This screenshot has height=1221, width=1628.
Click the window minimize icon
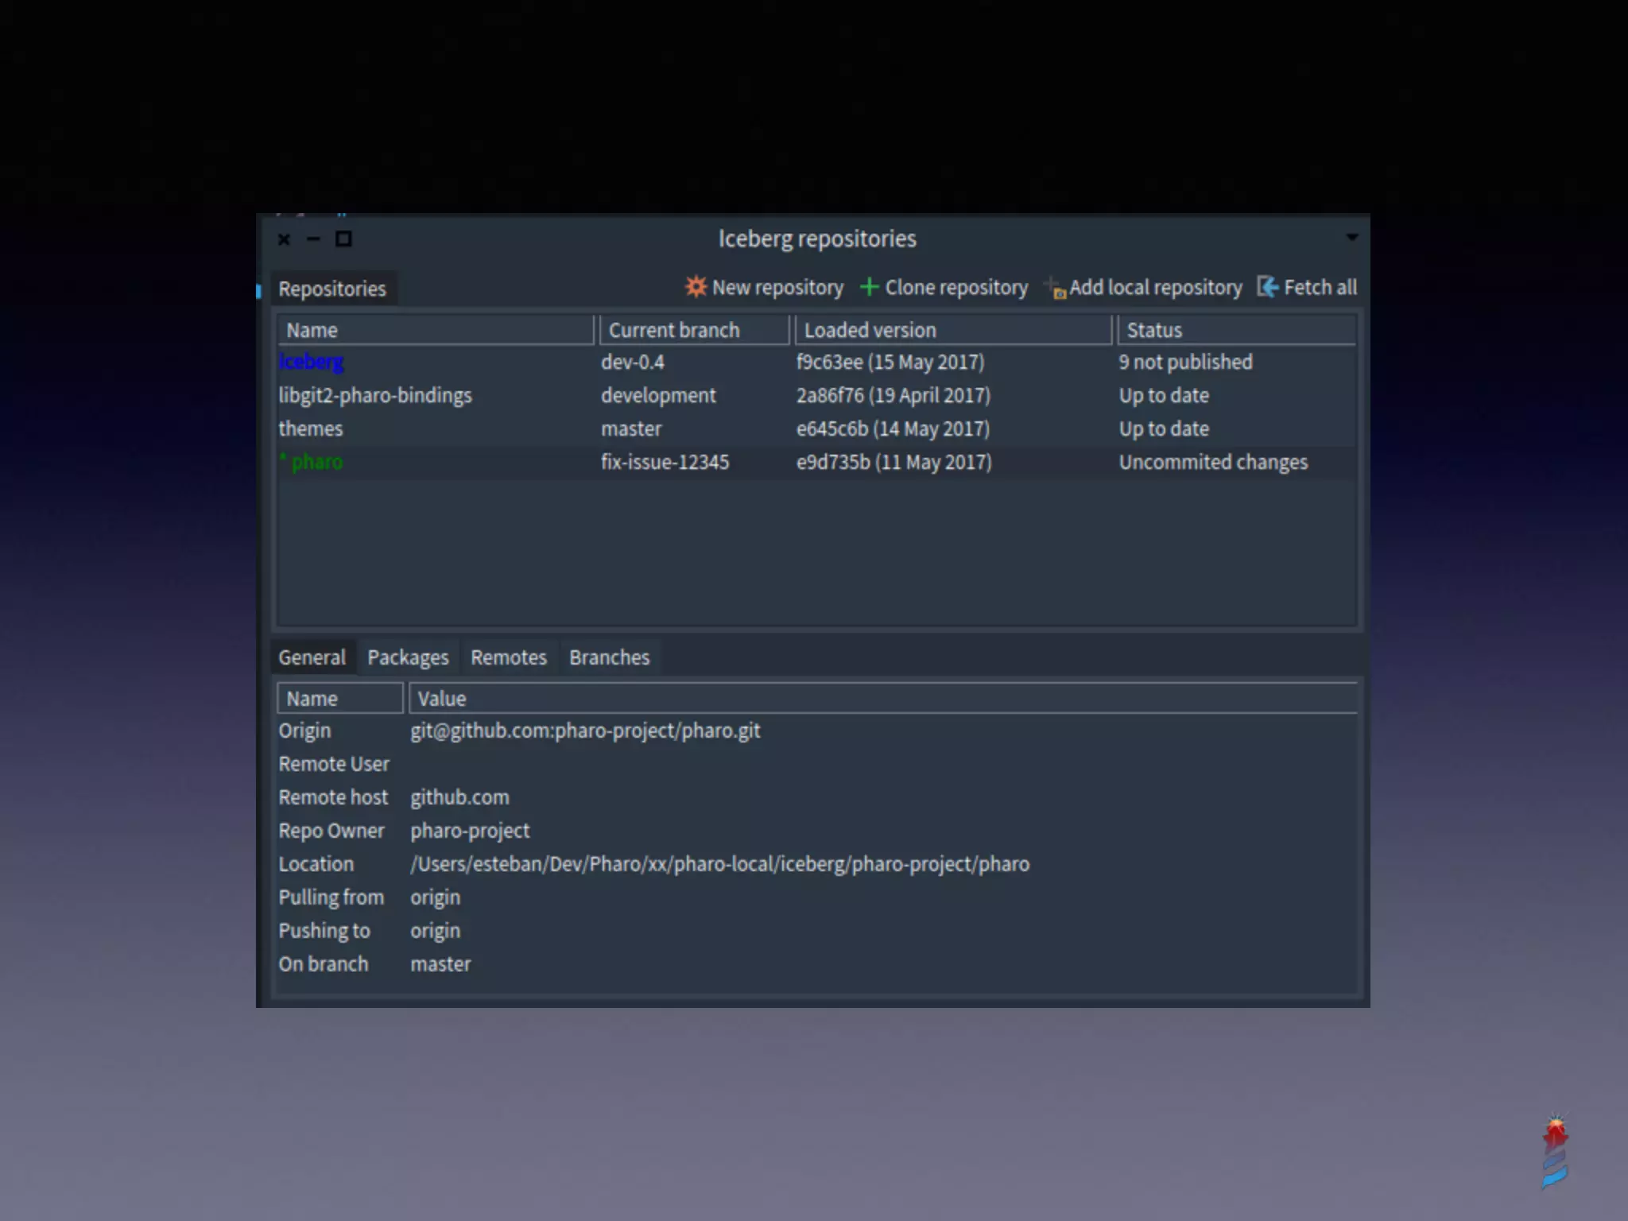(313, 239)
